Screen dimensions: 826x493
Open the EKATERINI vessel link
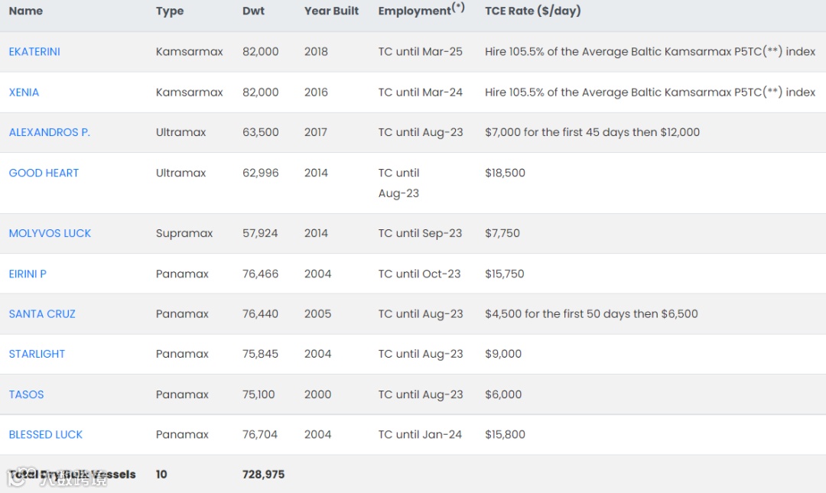click(x=34, y=52)
